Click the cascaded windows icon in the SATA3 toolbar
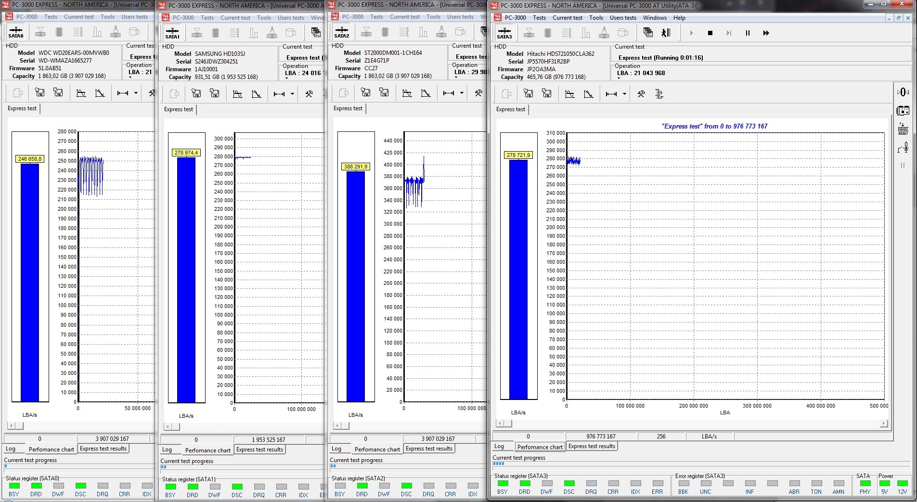The height and width of the screenshot is (502, 917). [x=648, y=33]
